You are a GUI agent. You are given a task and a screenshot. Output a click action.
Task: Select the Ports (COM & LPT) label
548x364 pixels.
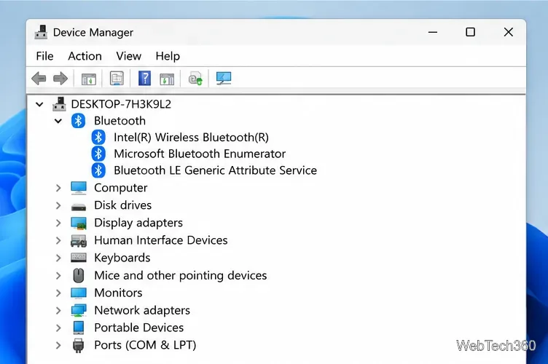click(x=145, y=345)
